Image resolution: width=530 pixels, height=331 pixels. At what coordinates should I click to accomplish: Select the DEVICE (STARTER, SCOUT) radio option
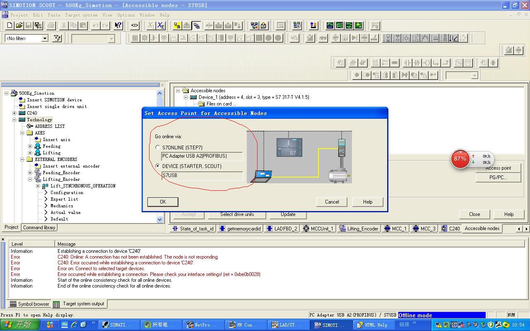click(158, 166)
